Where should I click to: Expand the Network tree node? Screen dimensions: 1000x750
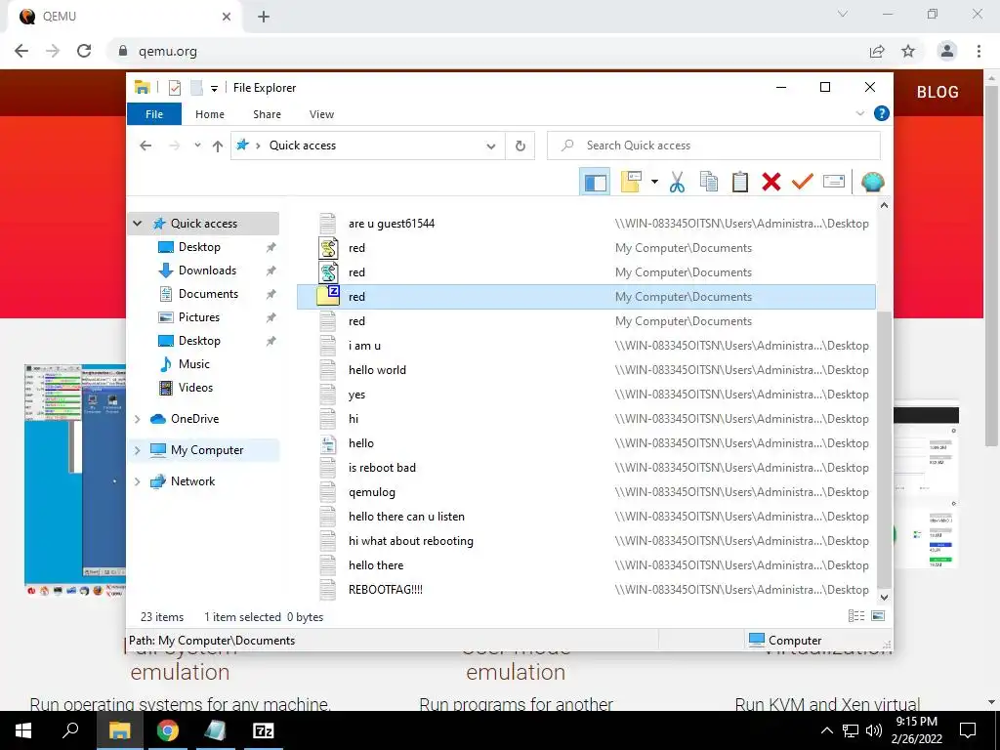click(x=137, y=481)
